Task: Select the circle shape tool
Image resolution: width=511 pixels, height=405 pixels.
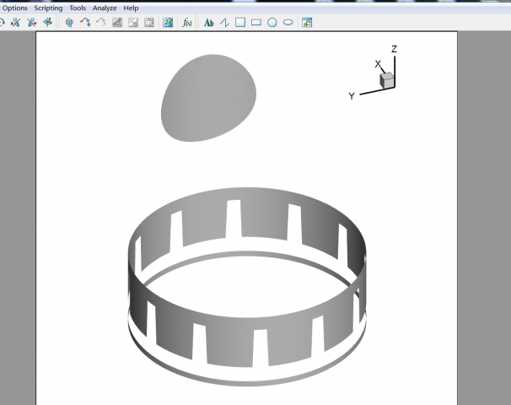Action: pyautogui.click(x=272, y=23)
